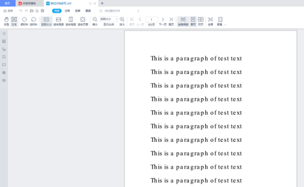Go to the next page
The image size is (304, 187).
[163, 21]
